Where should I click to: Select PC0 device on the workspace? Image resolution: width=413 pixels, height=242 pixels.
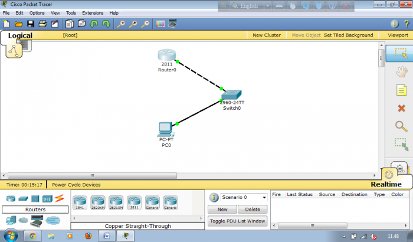pos(166,129)
